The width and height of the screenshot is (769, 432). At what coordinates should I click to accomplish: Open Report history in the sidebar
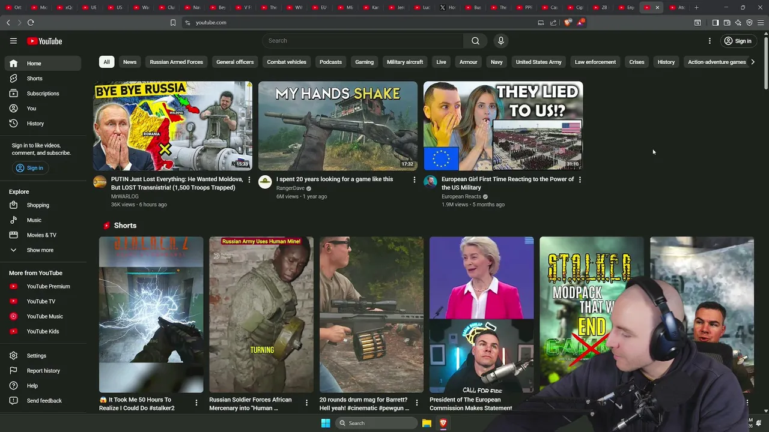coord(43,371)
